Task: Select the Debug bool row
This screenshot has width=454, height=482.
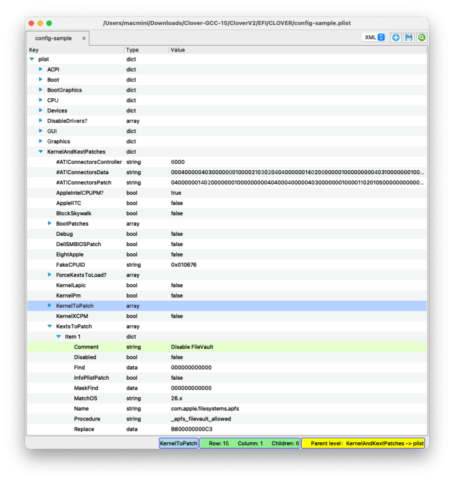Action: [x=227, y=234]
